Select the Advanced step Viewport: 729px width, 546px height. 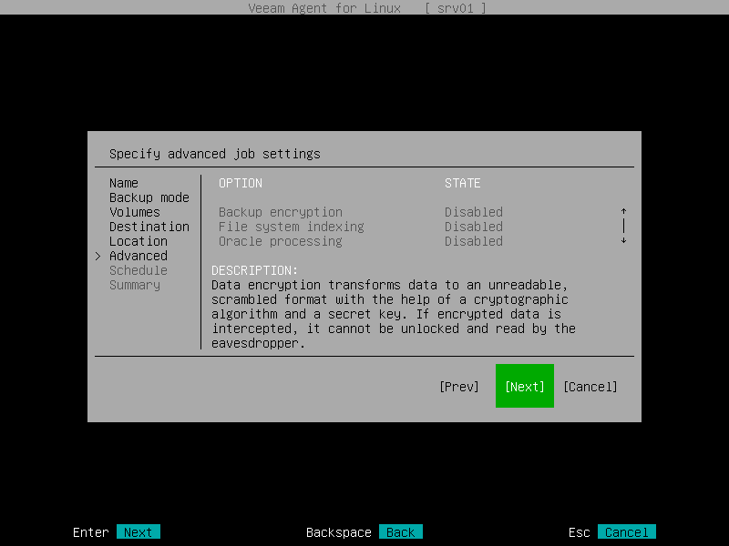pyautogui.click(x=139, y=256)
